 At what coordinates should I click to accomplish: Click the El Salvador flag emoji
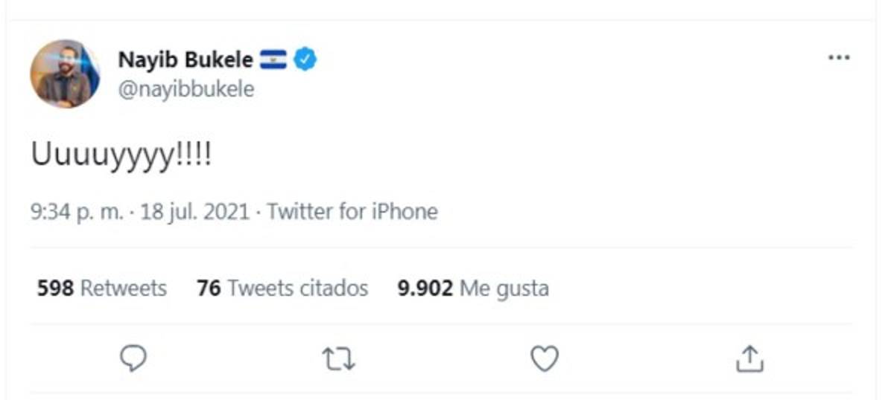(273, 59)
